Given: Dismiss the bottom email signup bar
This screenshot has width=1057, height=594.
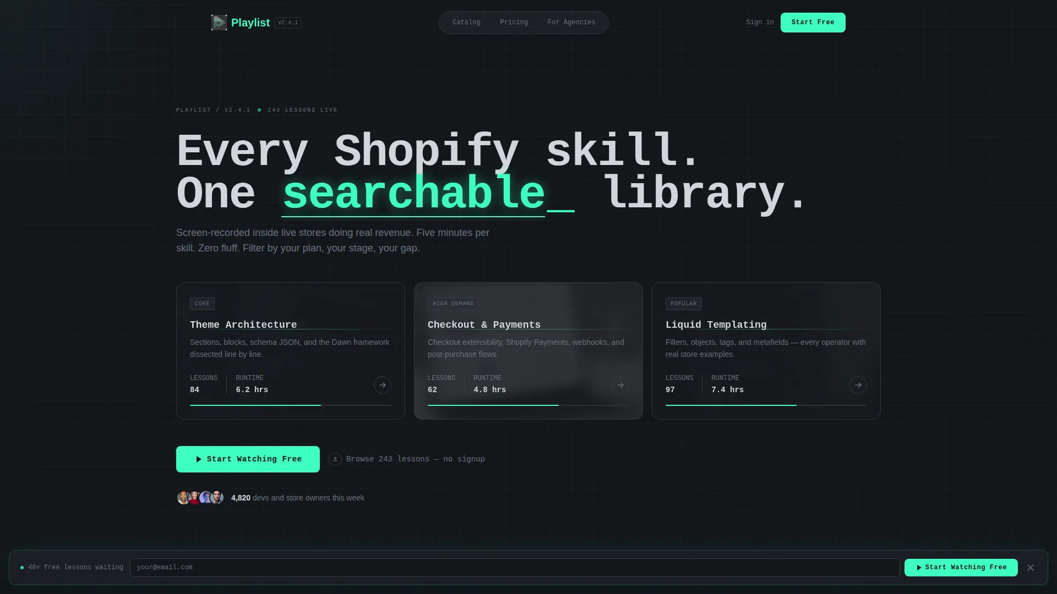Looking at the screenshot, I should (x=1031, y=568).
